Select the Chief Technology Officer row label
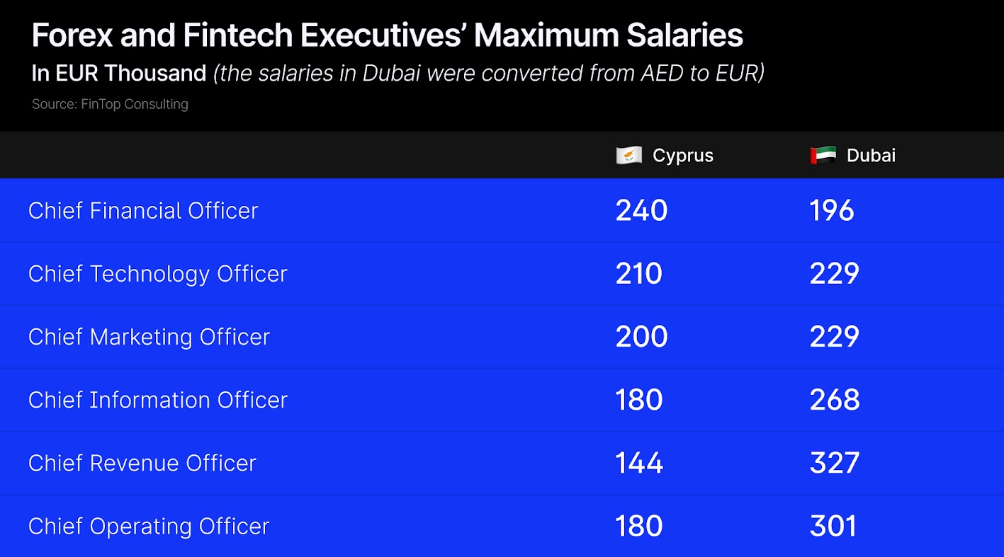The height and width of the screenshot is (557, 1004). point(157,274)
